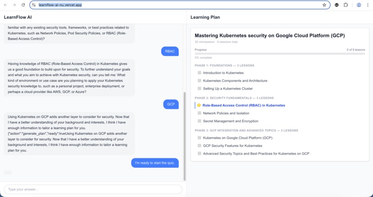Image resolution: width=373 pixels, height=197 pixels.
Task: Click LearnFlow AI header title
Action: (x=18, y=18)
